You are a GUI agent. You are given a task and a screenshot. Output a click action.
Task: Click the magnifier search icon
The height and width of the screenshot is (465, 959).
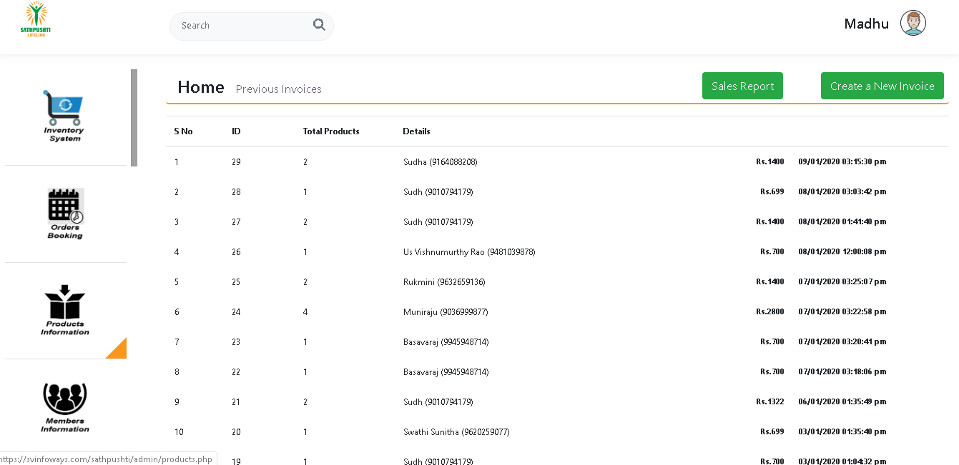coord(319,25)
